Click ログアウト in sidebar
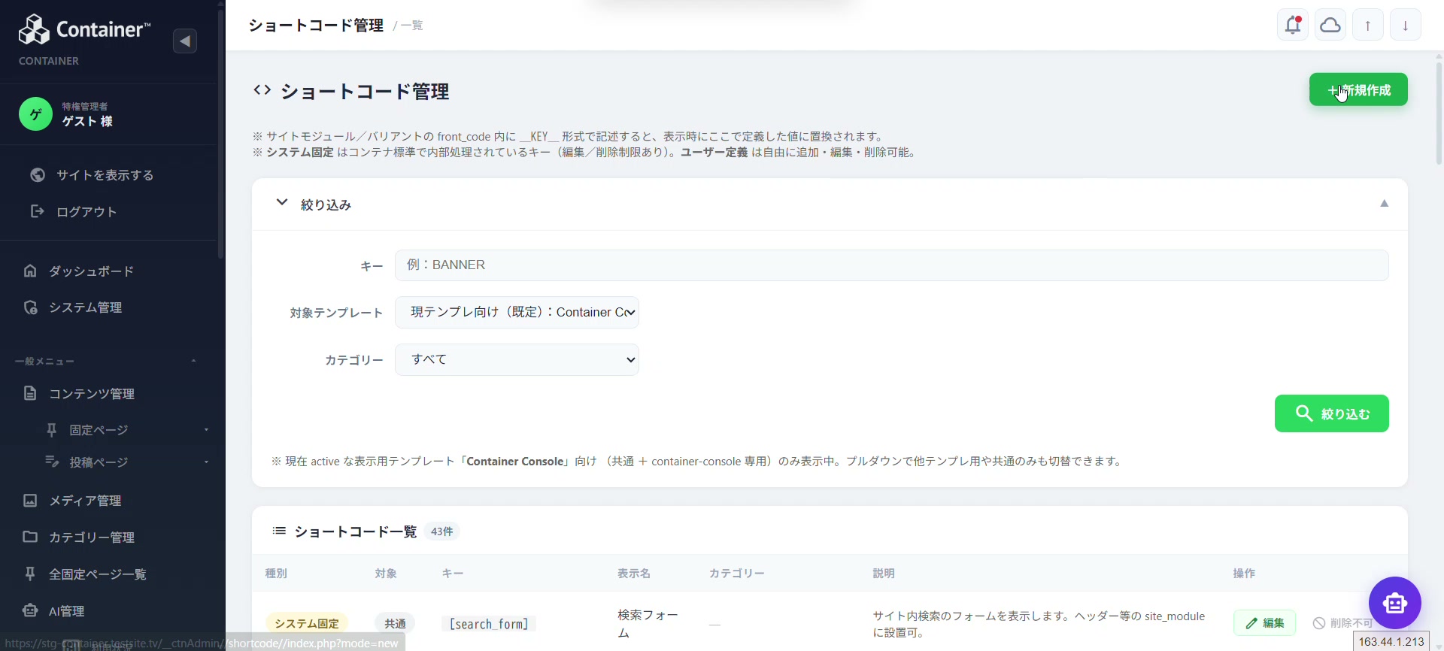1444x651 pixels. 86,212
